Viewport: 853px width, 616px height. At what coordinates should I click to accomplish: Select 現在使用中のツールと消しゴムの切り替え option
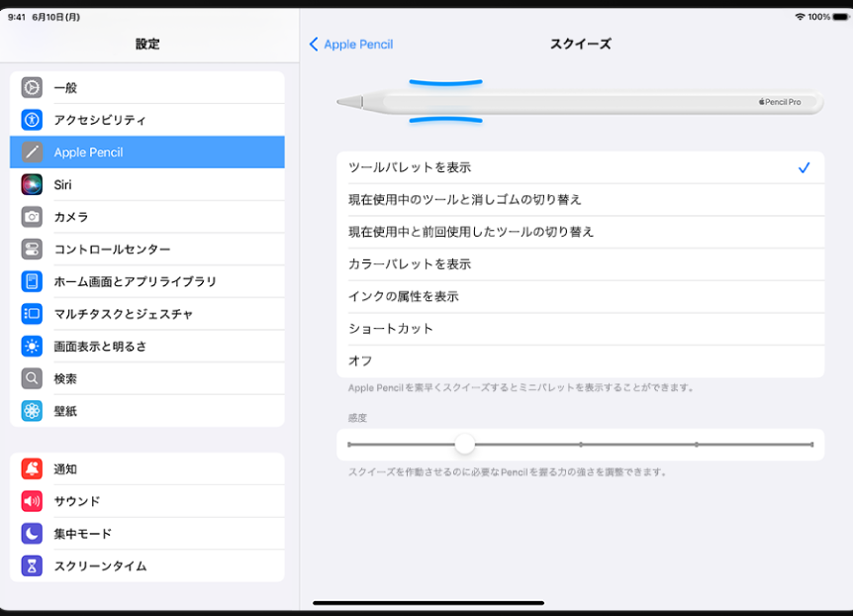click(x=581, y=200)
